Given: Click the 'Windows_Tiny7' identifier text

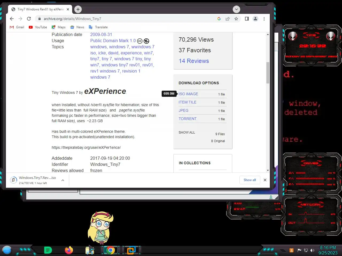Looking at the screenshot, I should (x=105, y=164).
